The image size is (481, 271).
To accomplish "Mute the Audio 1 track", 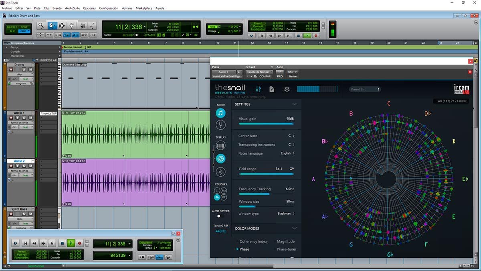I will point(30,118).
